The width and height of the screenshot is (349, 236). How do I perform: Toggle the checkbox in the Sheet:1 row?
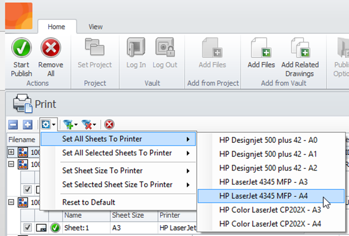point(28,227)
